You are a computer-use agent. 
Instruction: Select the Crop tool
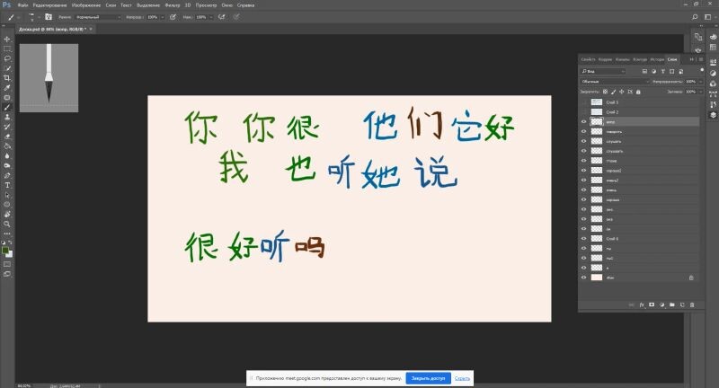(x=7, y=78)
